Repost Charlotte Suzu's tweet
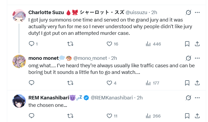The image size is (208, 122). pyautogui.click(x=70, y=44)
